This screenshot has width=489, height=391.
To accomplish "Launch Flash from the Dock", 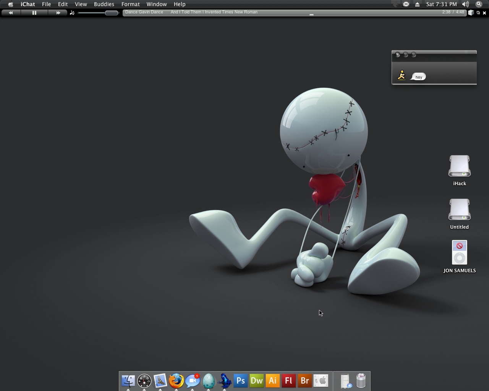I will click(x=289, y=381).
